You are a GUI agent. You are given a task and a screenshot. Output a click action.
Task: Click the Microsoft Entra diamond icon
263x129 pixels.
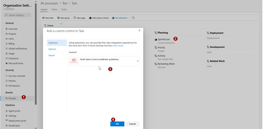point(7,63)
